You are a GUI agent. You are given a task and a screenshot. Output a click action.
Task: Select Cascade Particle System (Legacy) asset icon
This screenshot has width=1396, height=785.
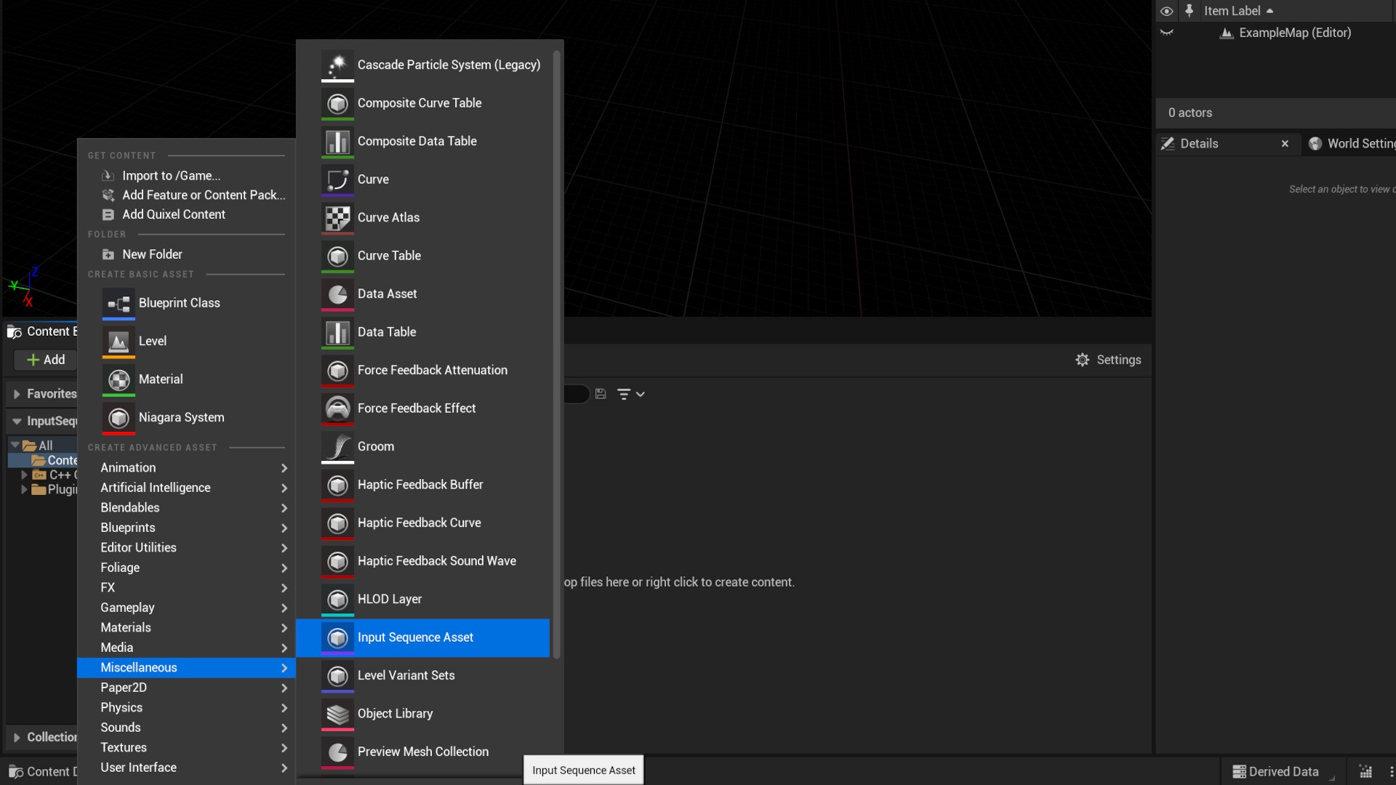[337, 65]
